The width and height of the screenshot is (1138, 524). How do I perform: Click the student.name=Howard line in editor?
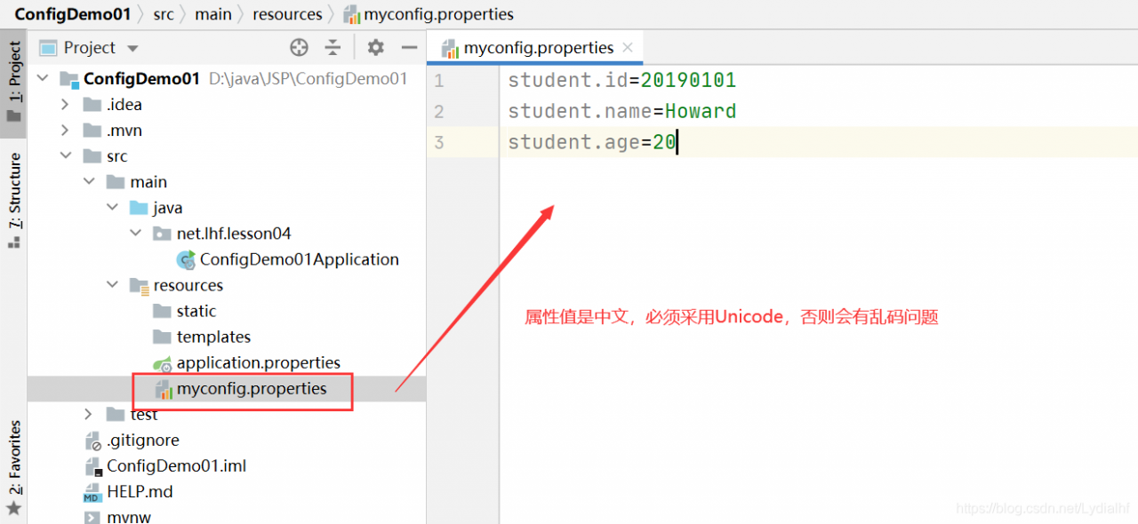click(621, 111)
